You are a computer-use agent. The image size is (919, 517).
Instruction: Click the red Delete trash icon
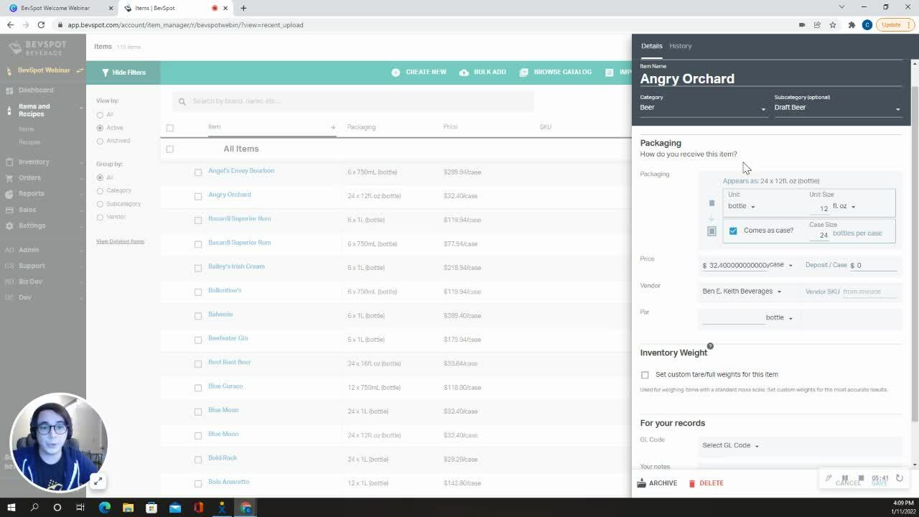[x=692, y=483]
